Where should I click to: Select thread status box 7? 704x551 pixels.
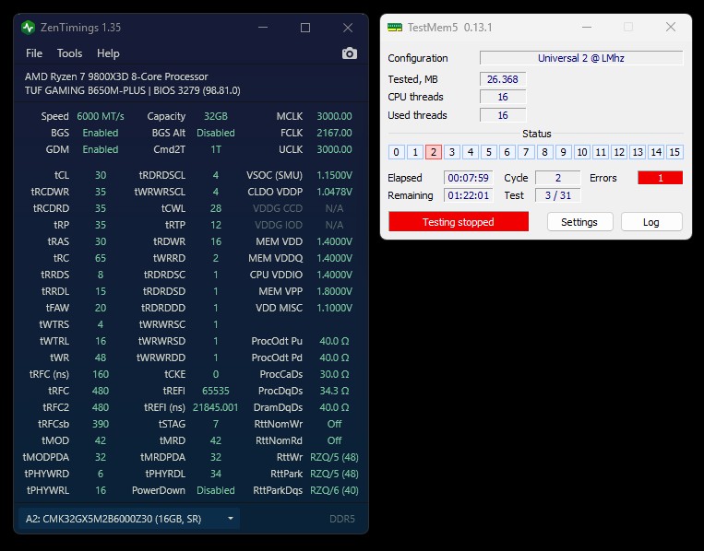[526, 152]
